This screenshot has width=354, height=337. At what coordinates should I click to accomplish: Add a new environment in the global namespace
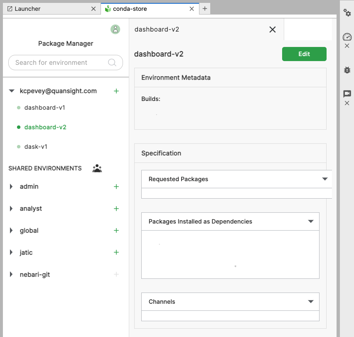click(116, 230)
